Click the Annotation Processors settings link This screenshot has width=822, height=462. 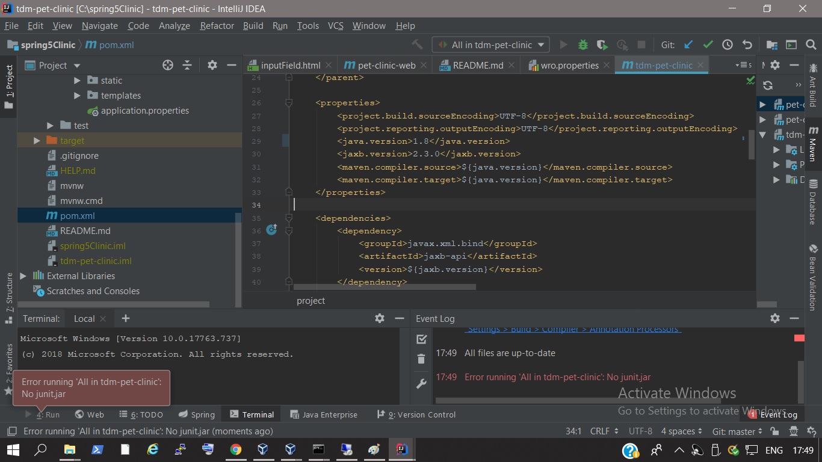pyautogui.click(x=573, y=329)
